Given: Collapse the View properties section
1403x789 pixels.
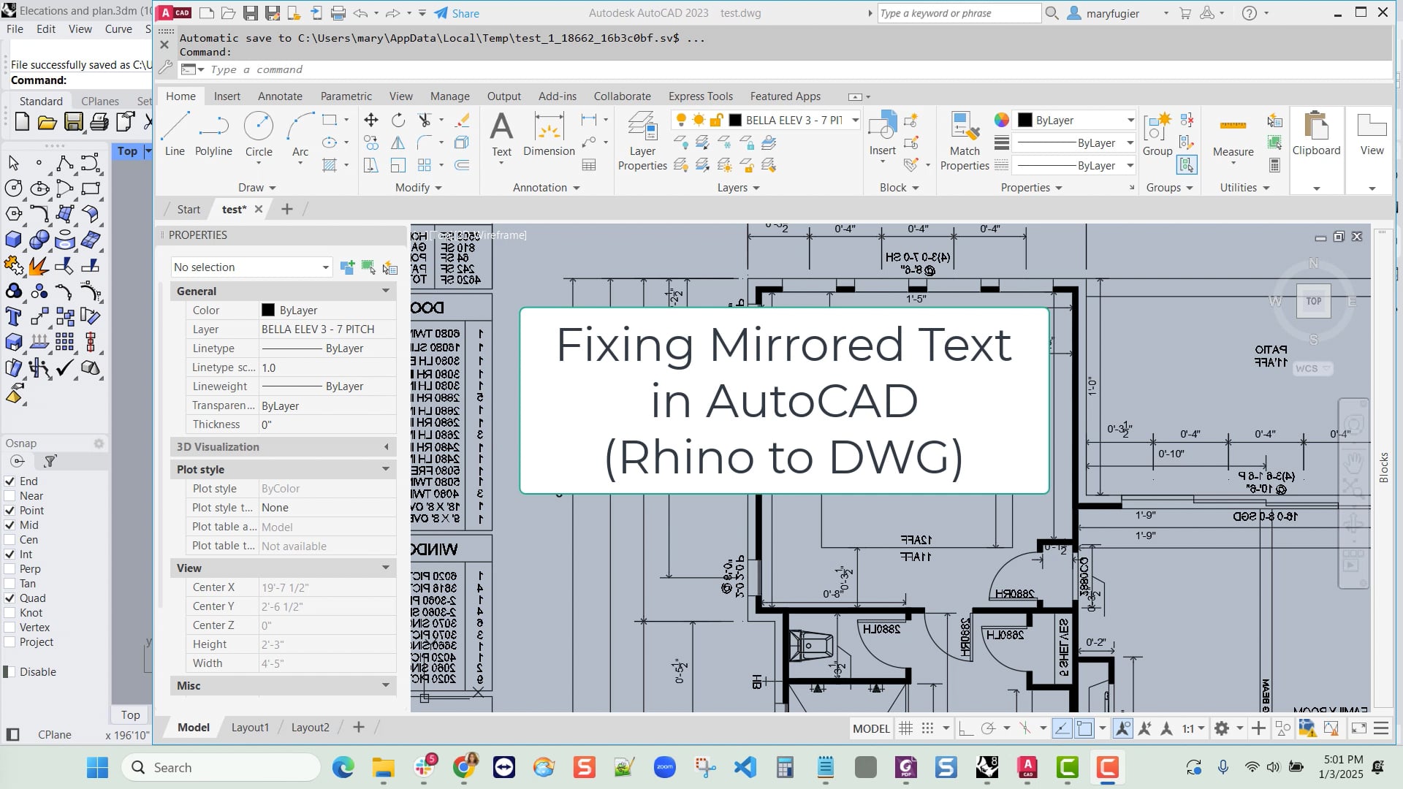Looking at the screenshot, I should coord(386,568).
